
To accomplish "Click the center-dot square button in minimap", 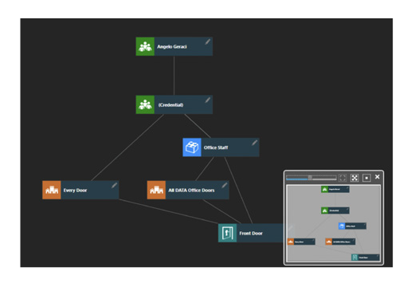I will pos(366,178).
